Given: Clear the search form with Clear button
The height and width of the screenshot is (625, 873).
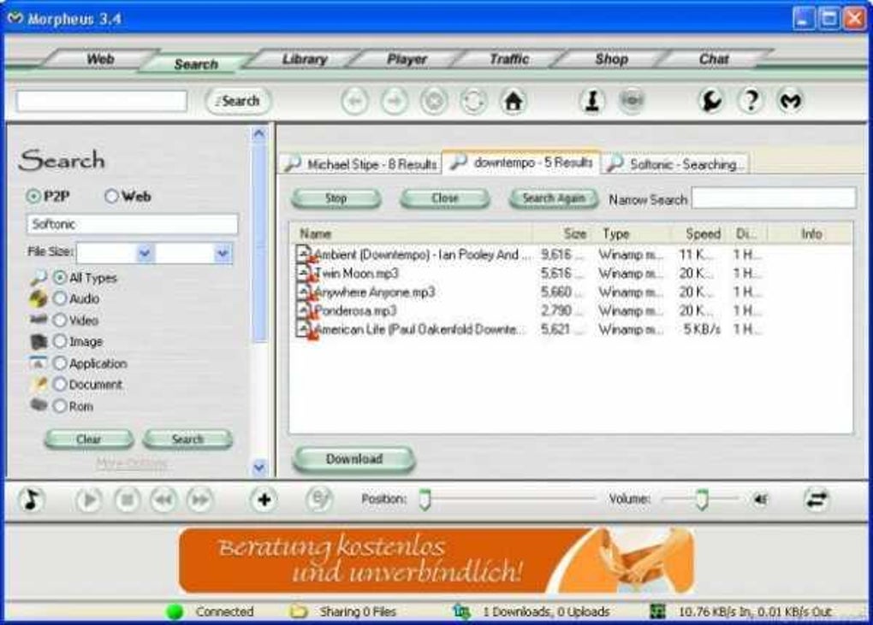Looking at the screenshot, I should (x=88, y=439).
